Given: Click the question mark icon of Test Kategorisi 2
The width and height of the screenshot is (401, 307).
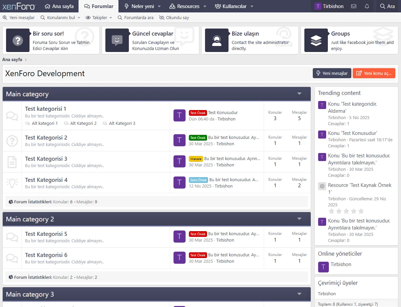Looking at the screenshot, I should (12, 141).
